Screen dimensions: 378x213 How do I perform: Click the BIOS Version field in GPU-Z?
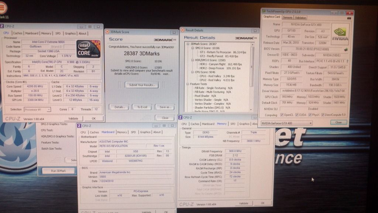(312, 49)
